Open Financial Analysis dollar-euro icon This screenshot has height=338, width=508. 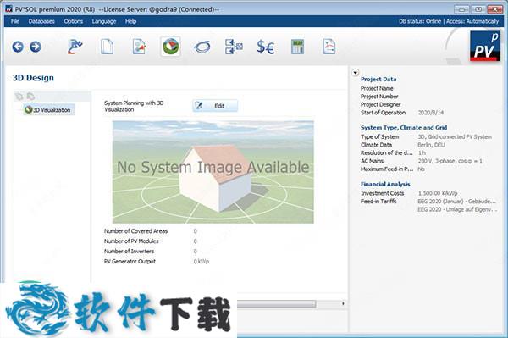click(x=266, y=47)
